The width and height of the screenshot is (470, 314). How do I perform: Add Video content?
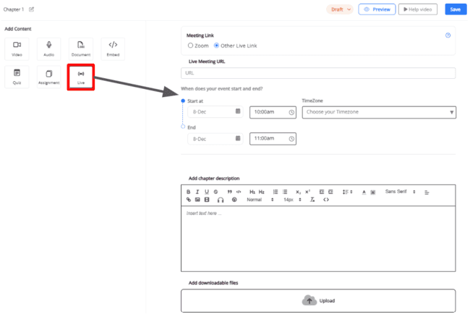17,49
